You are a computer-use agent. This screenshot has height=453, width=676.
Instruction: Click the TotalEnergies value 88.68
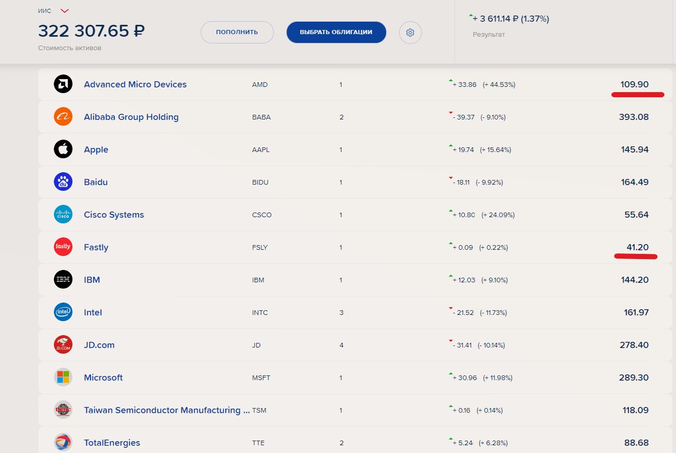click(x=637, y=443)
